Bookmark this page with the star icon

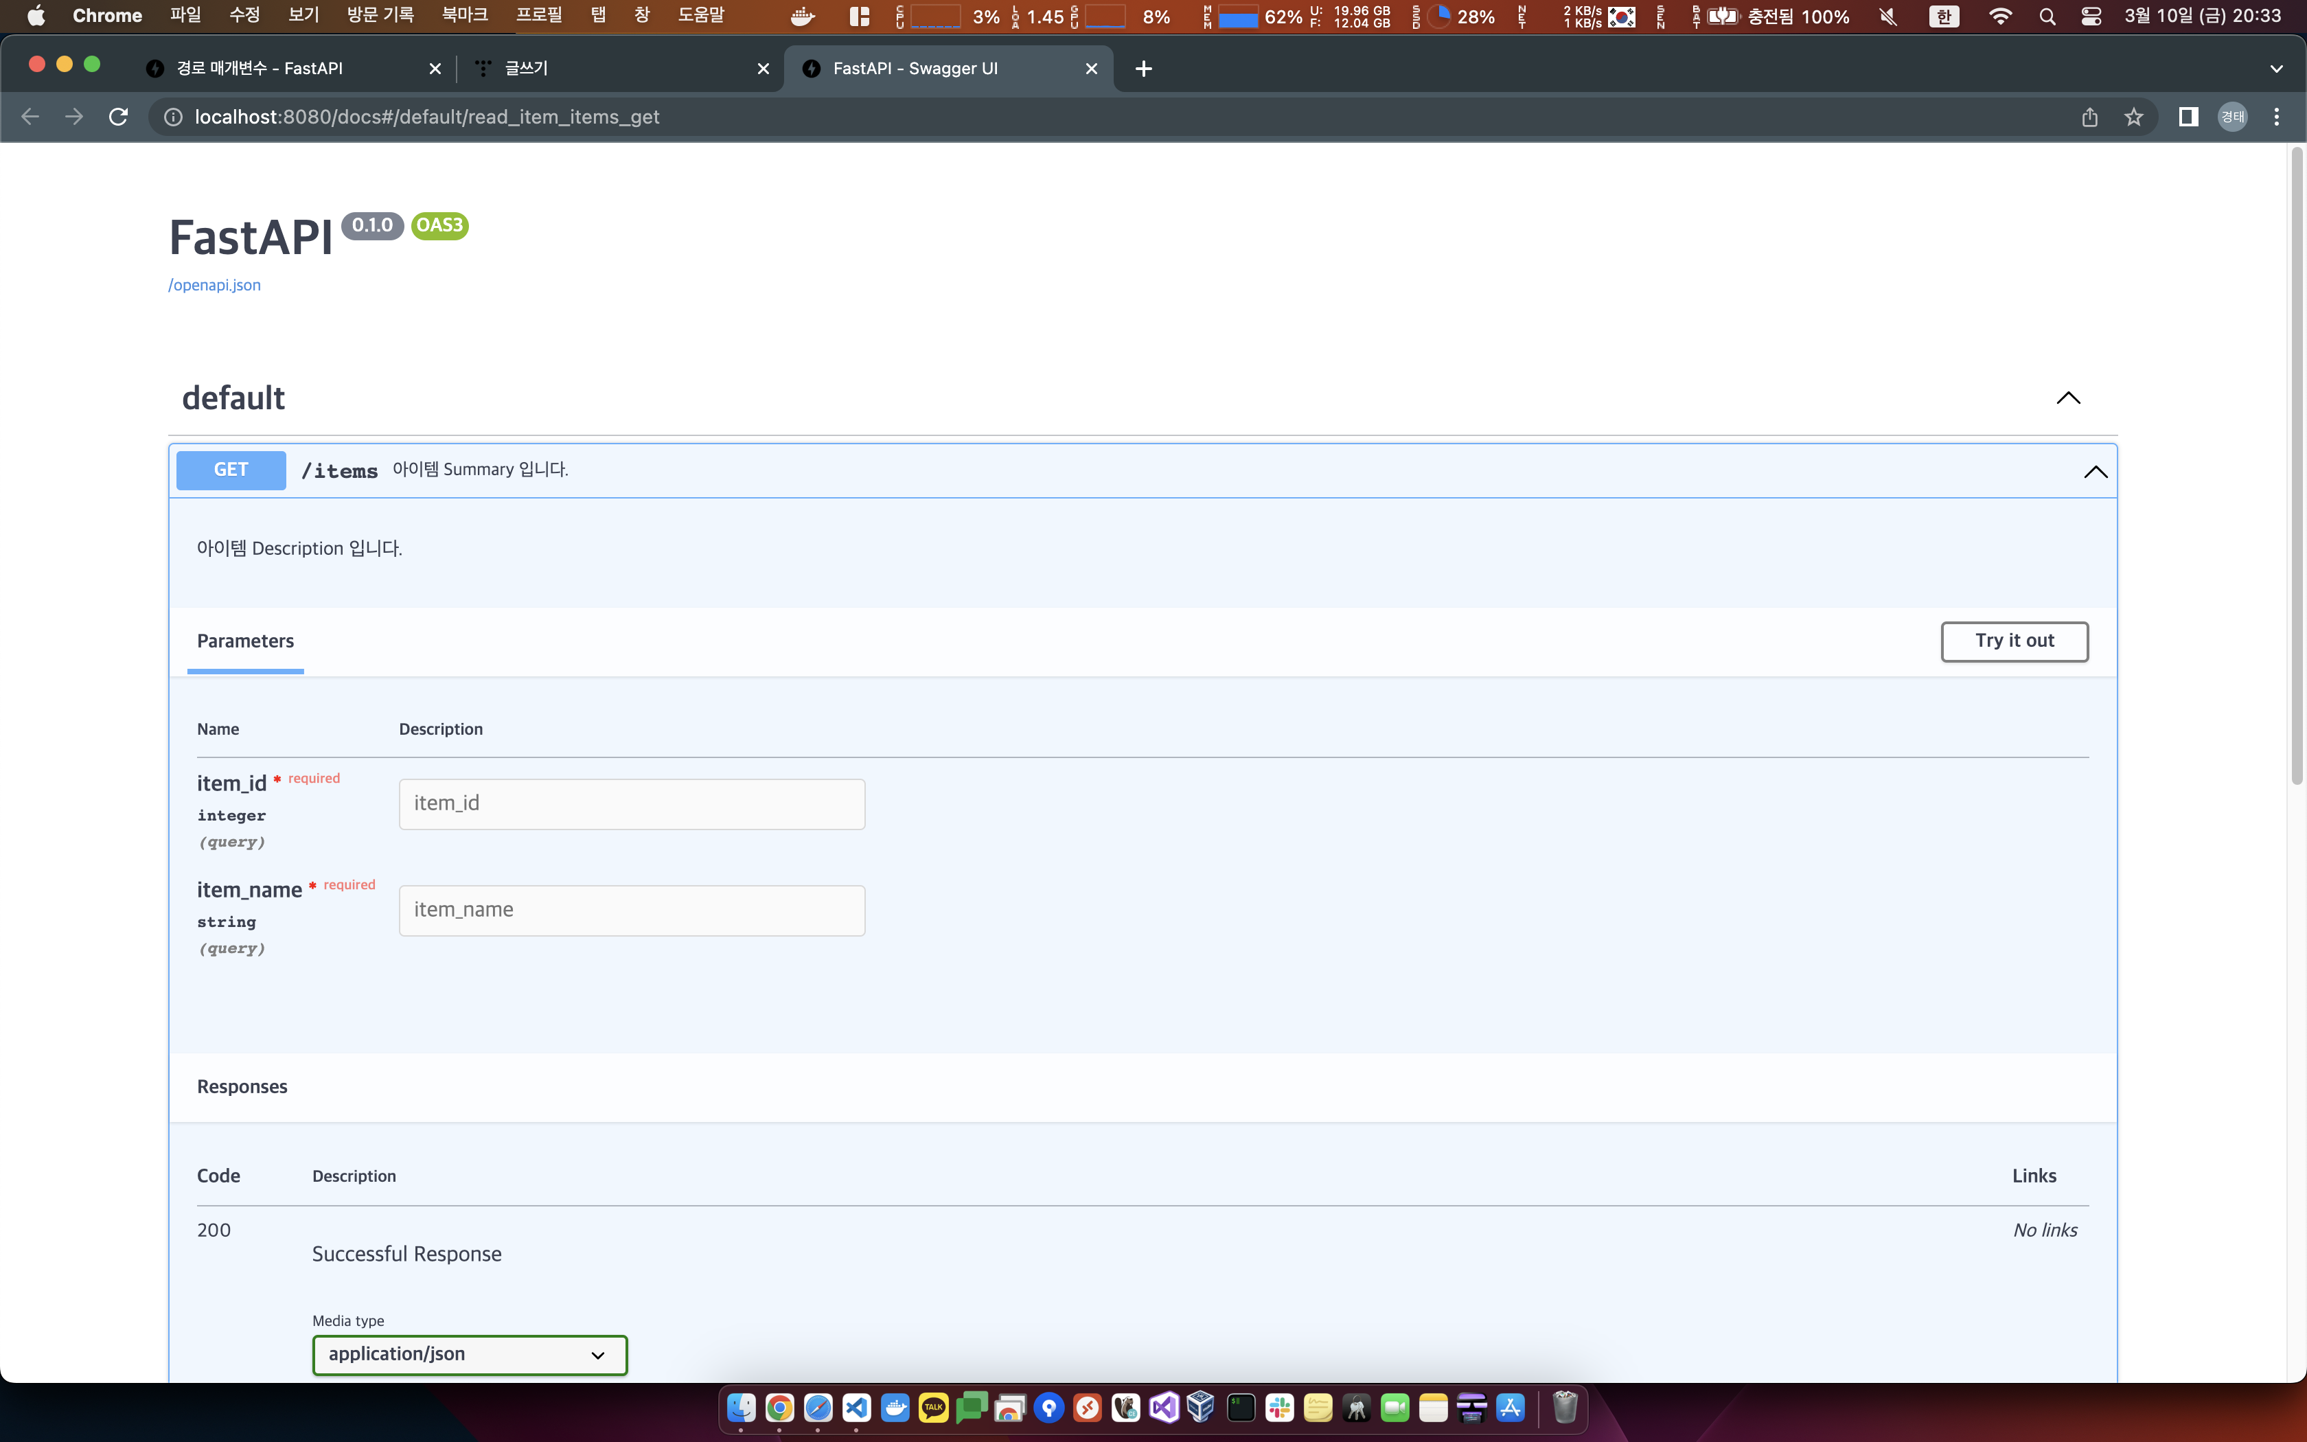point(2133,116)
